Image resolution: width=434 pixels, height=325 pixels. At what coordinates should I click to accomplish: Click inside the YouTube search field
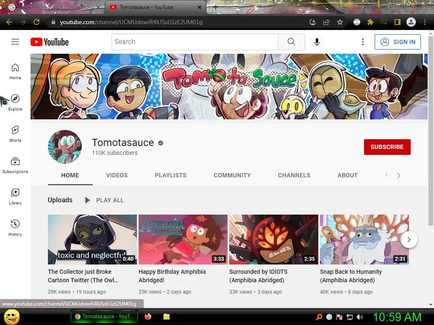[195, 42]
